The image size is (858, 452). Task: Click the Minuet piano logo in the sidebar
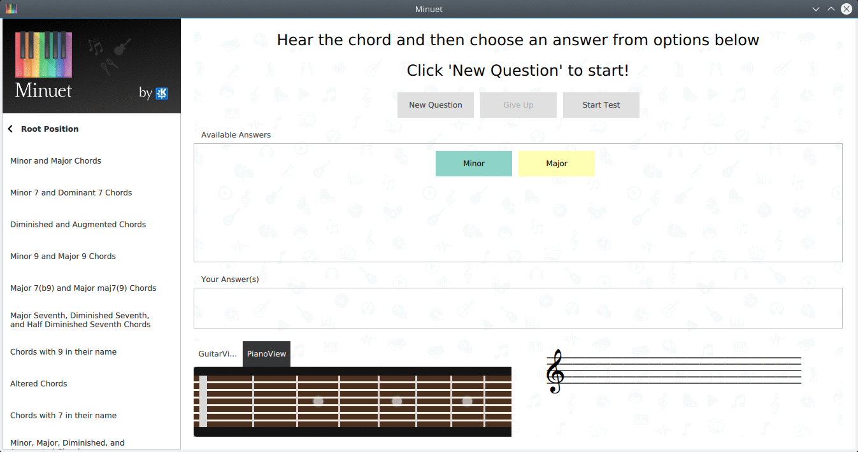(x=44, y=55)
